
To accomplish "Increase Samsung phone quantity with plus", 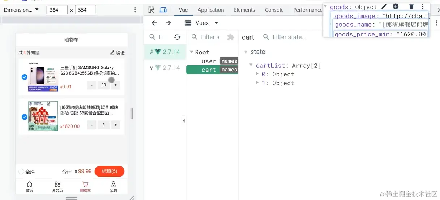I will click(x=115, y=85).
